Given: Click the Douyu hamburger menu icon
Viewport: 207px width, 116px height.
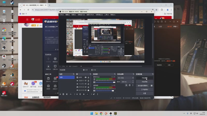Looking at the screenshot, I should (x=27, y=20).
